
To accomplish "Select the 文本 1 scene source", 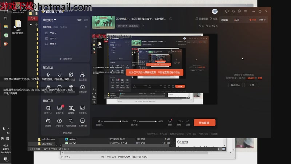I will click(x=53, y=39).
